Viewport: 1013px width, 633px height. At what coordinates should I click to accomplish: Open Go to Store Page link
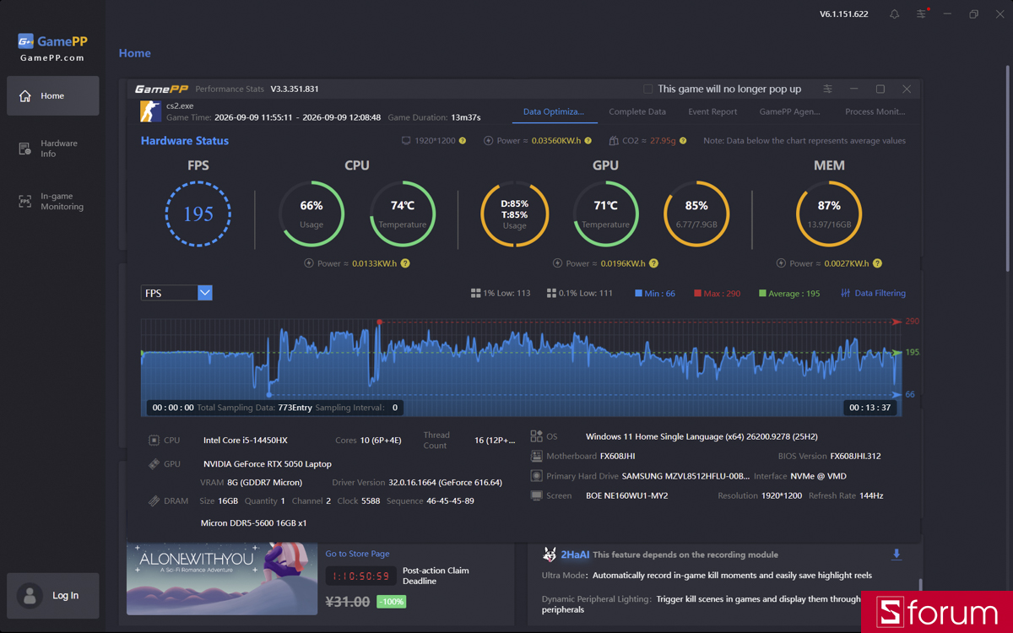tap(358, 554)
